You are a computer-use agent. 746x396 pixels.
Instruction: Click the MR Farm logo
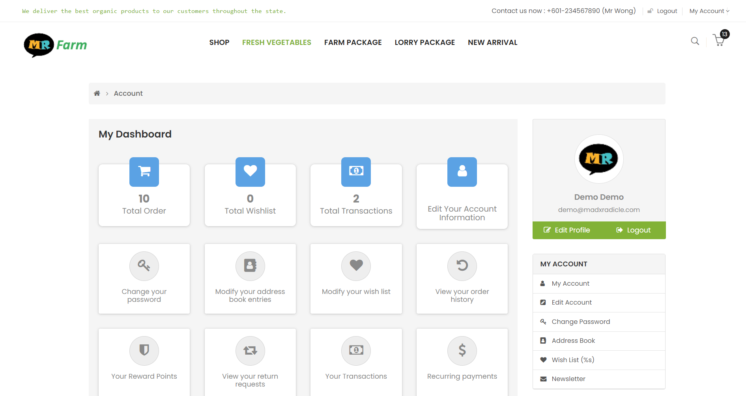point(55,45)
